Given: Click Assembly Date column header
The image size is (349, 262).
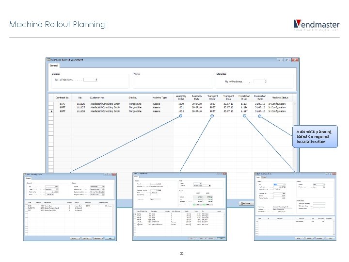Looking at the screenshot, I should pyautogui.click(x=197, y=98).
